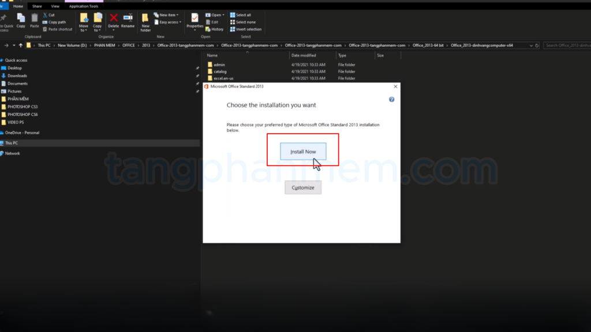Select the excel.en-us folder
The width and height of the screenshot is (591, 332).
pyautogui.click(x=223, y=78)
